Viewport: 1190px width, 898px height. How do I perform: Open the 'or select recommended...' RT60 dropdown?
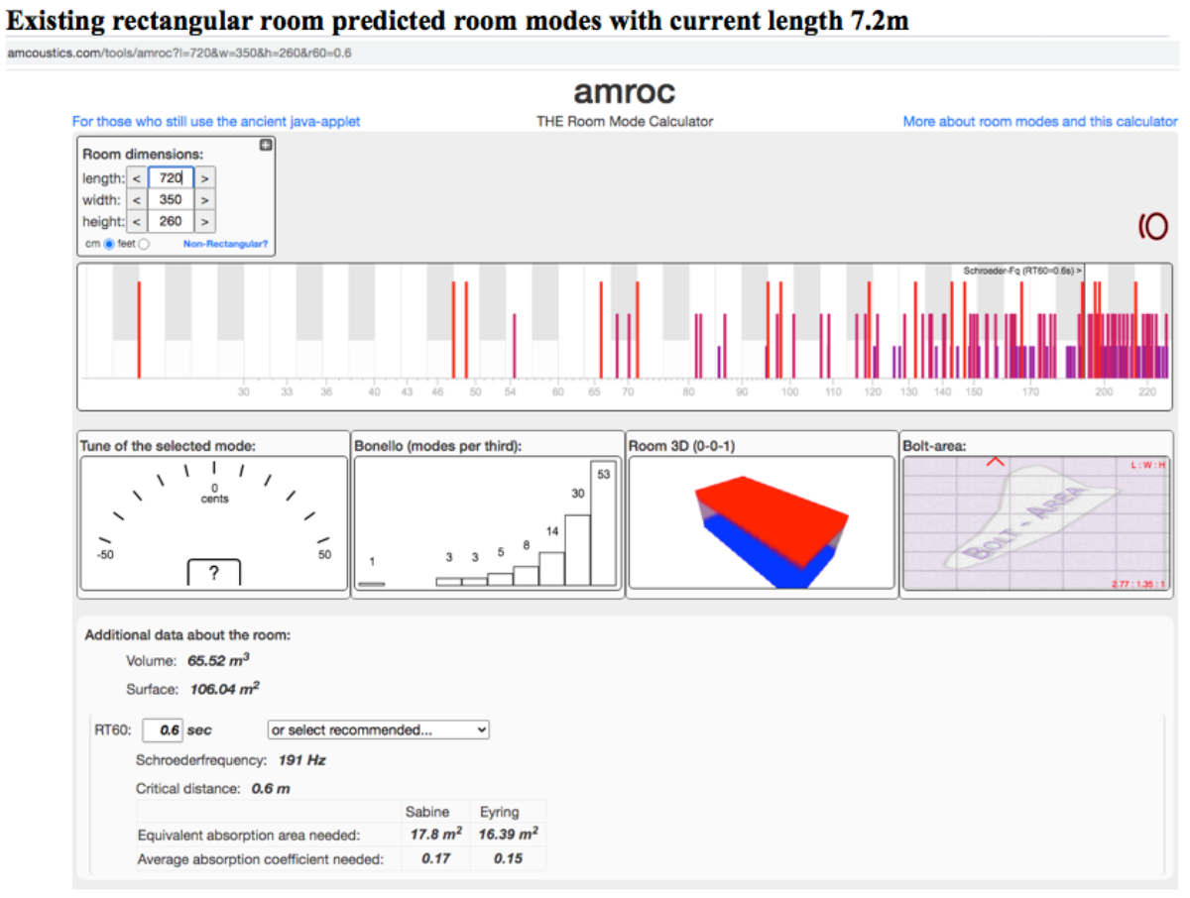[x=379, y=730]
